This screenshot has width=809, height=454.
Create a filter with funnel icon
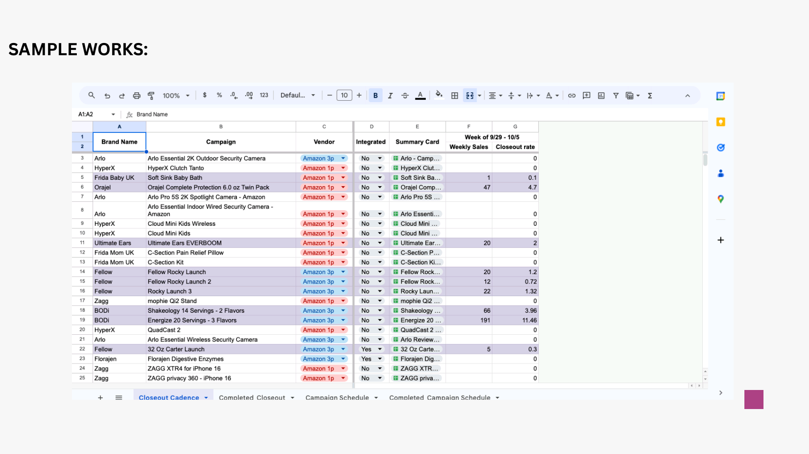click(616, 96)
